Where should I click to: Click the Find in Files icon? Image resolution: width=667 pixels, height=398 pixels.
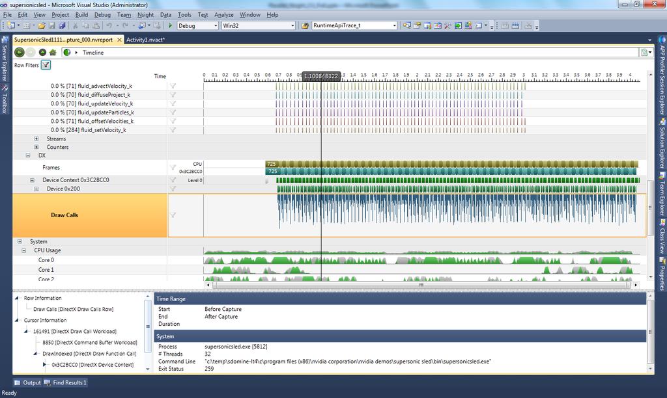305,25
